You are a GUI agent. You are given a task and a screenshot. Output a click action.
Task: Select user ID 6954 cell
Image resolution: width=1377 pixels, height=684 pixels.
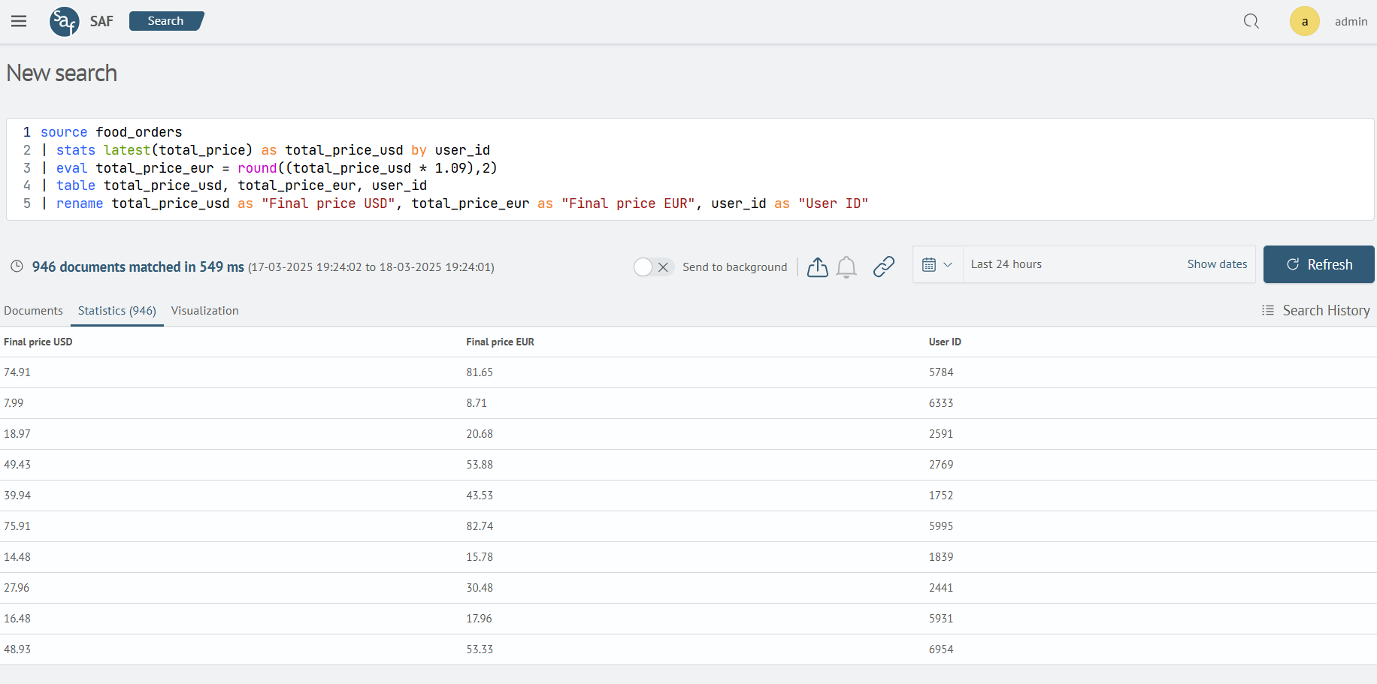click(x=941, y=649)
